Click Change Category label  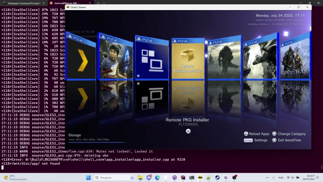pyautogui.click(x=292, y=134)
